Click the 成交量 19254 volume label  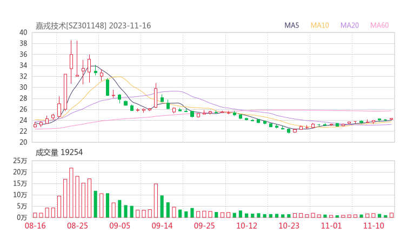click(59, 153)
